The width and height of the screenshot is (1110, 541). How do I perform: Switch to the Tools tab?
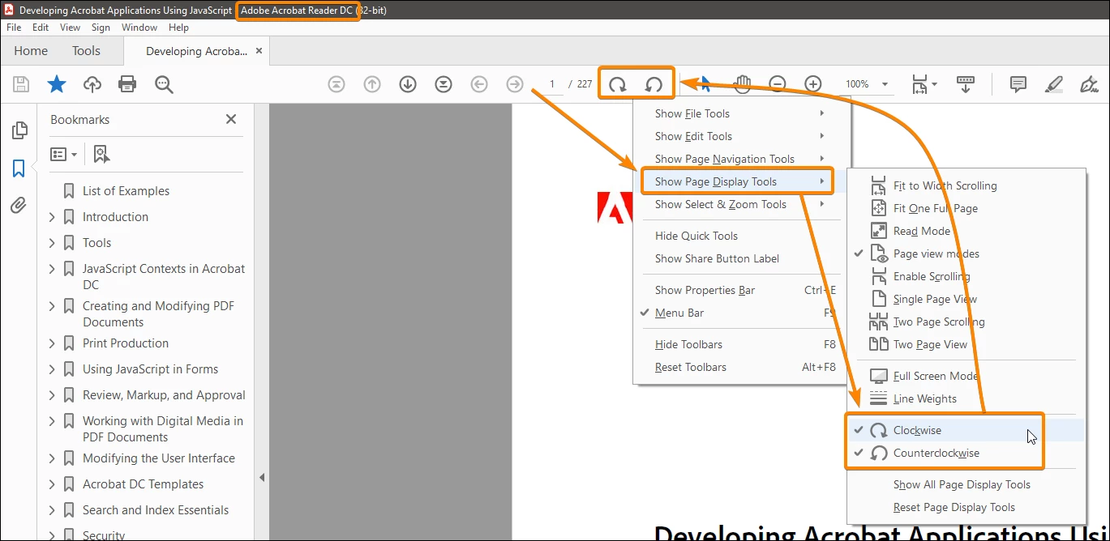coord(86,50)
